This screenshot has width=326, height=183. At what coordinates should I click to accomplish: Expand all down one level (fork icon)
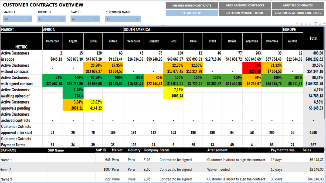[x=310, y=24]
